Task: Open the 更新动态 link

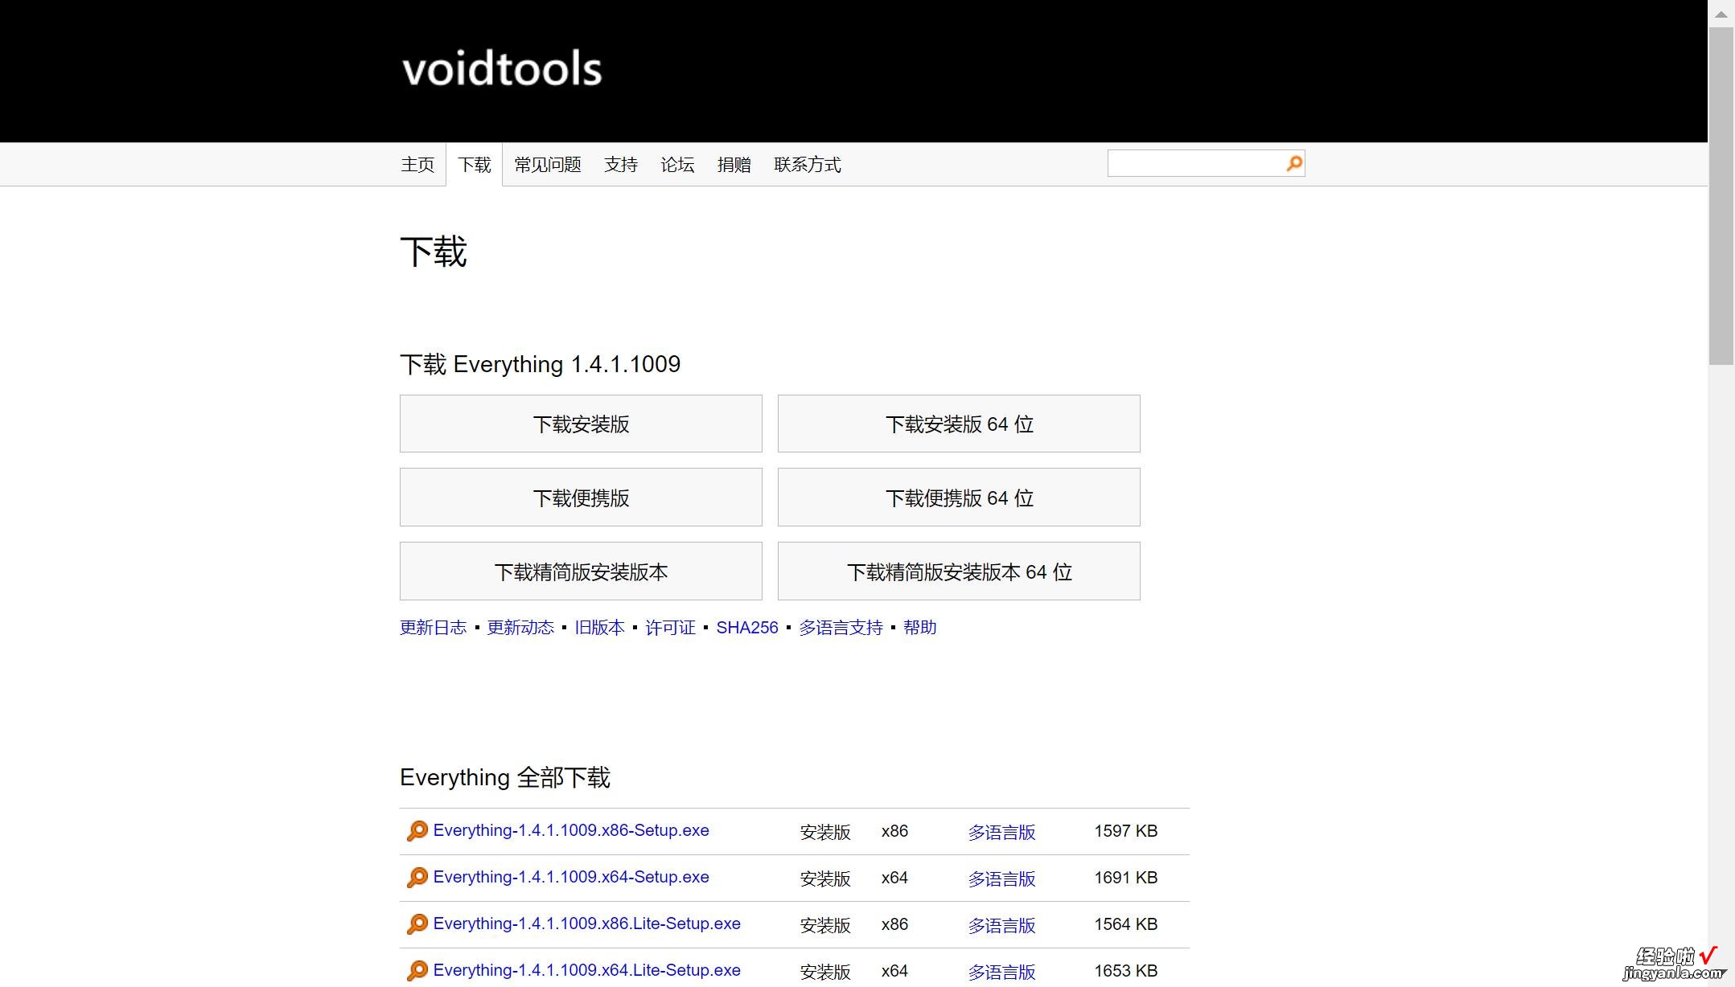Action: click(520, 628)
